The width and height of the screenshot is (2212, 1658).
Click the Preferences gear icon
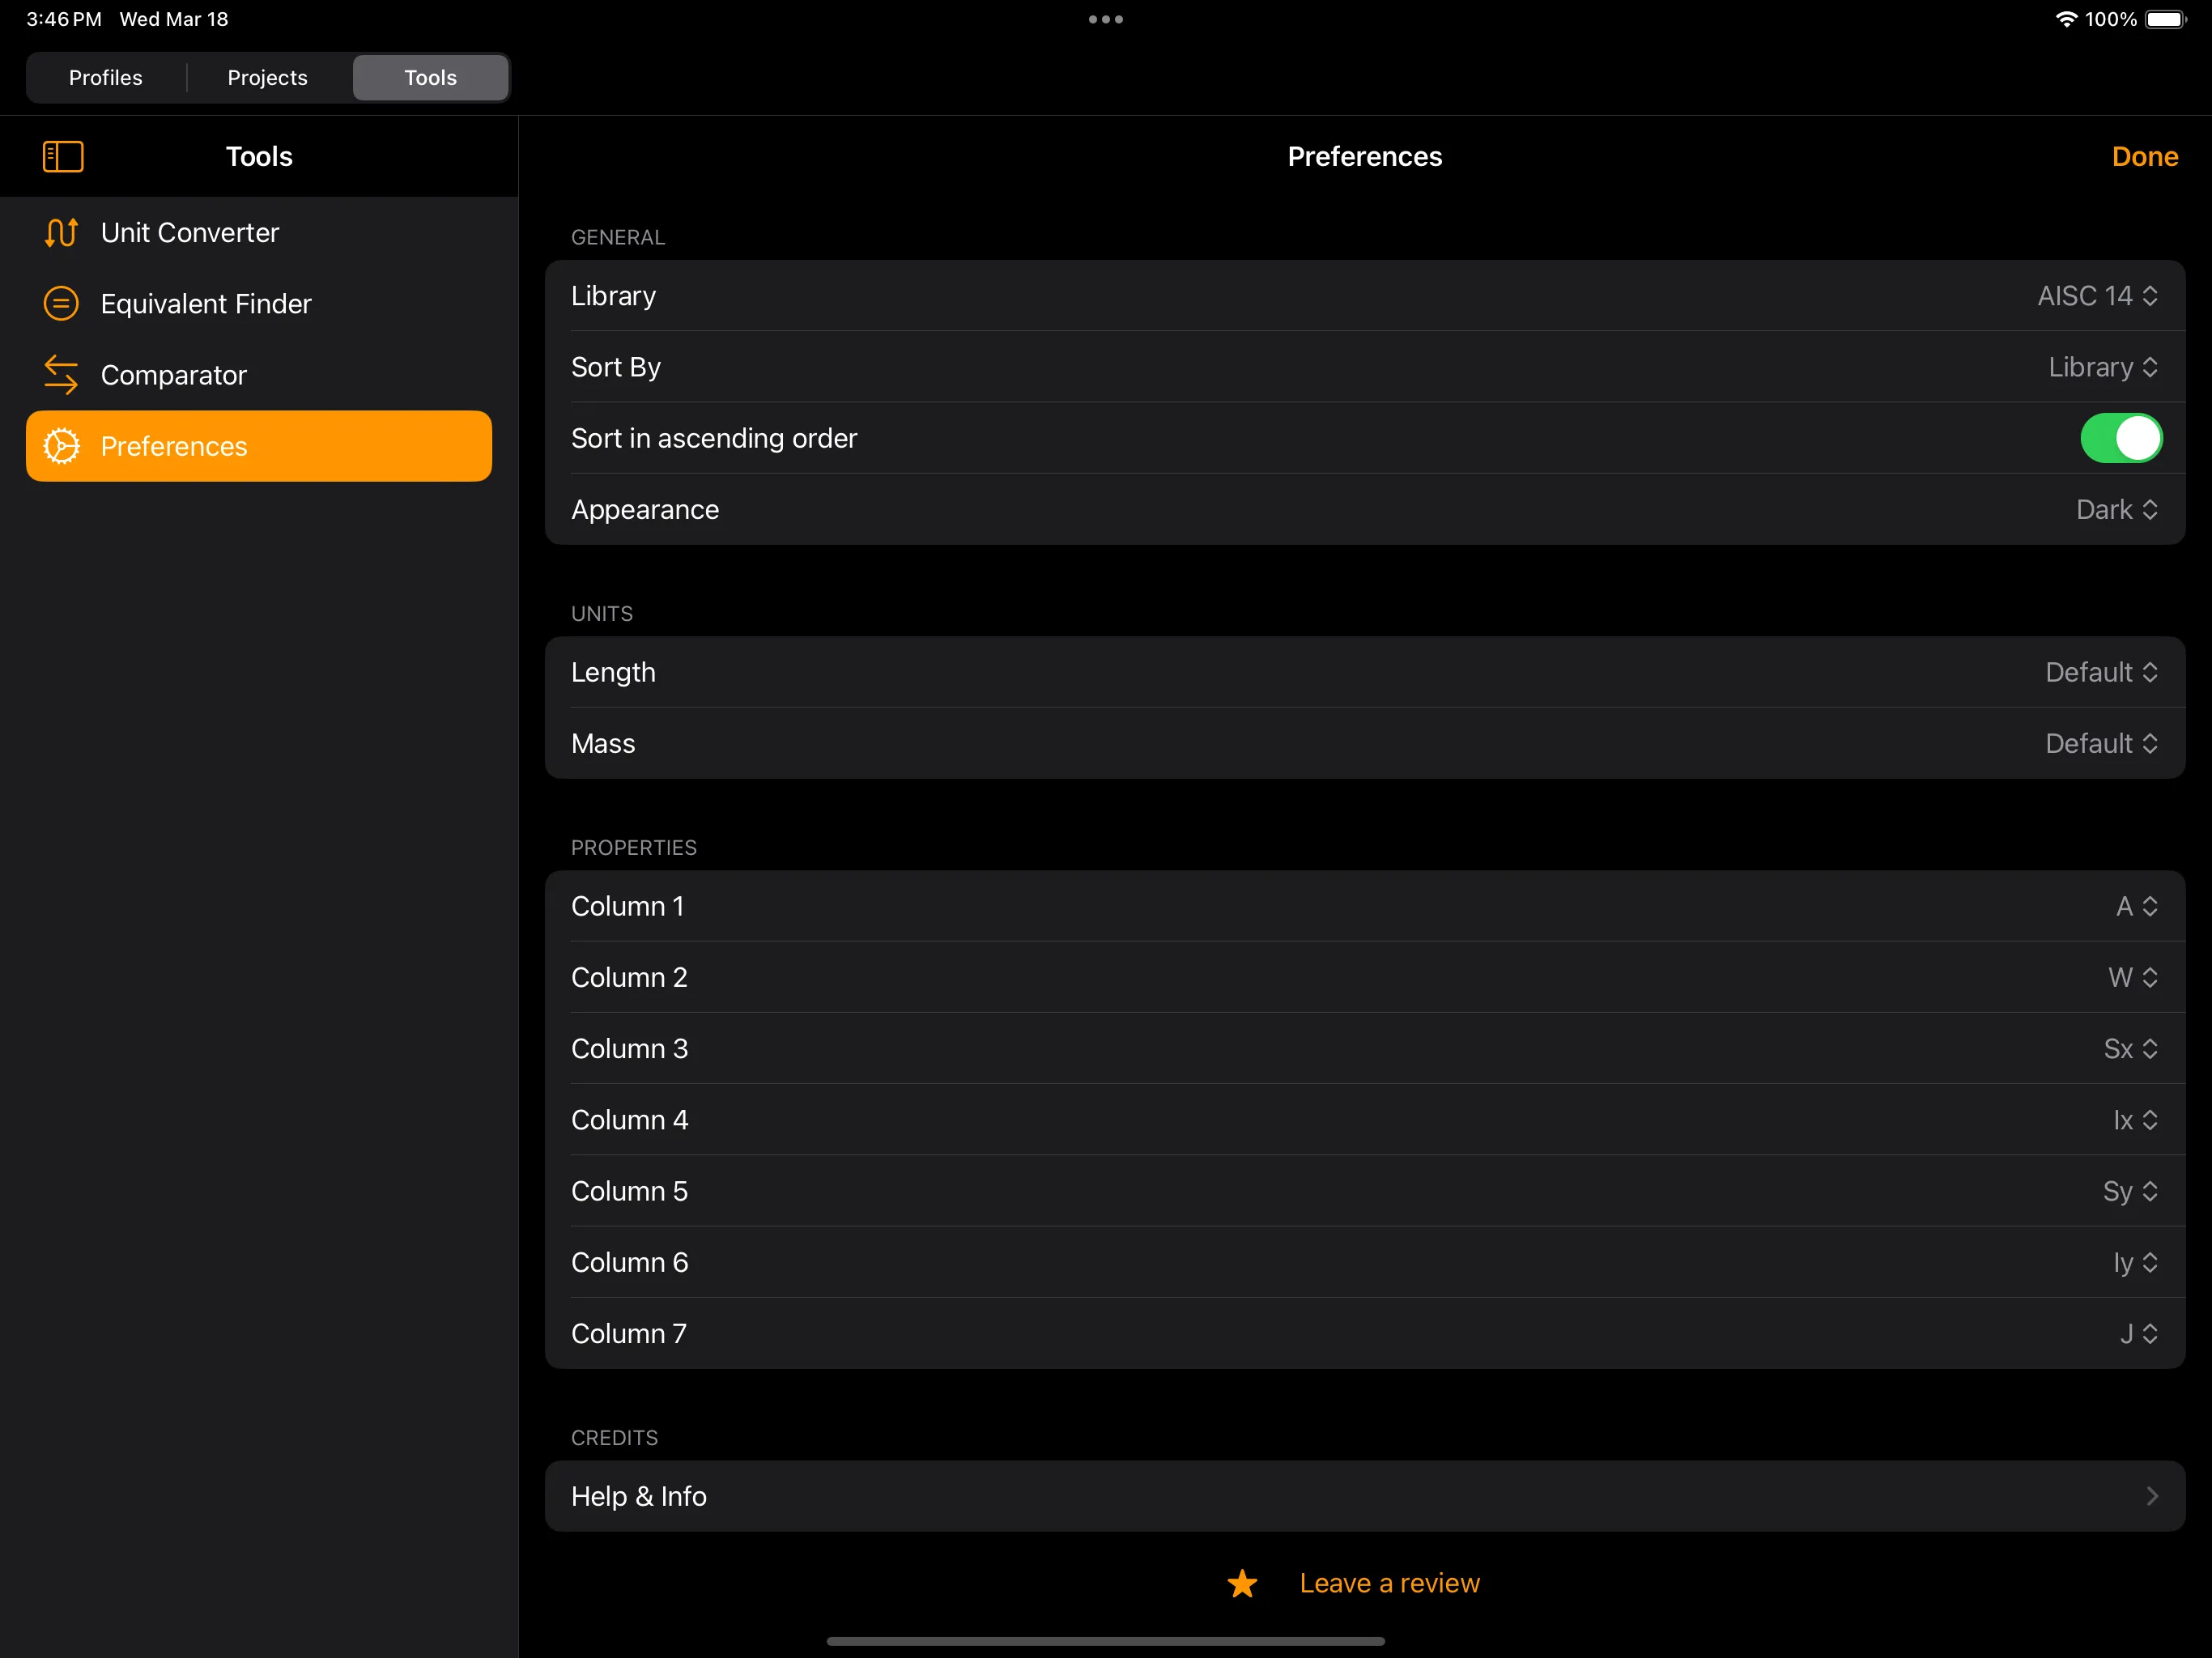61,446
